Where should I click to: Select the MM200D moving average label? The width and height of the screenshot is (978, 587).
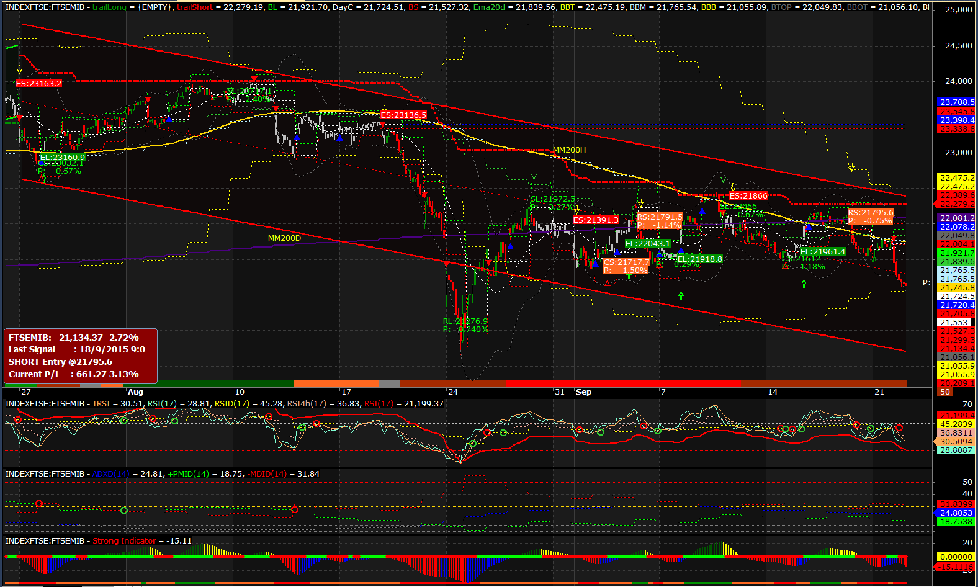click(284, 238)
